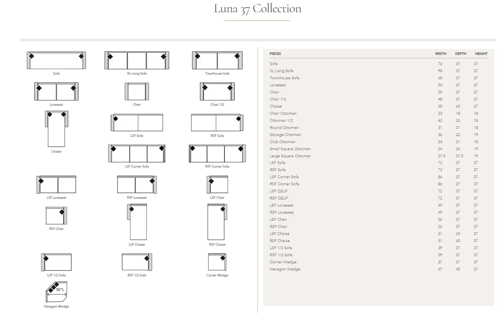The width and height of the screenshot is (504, 313).
Task: Click the Sofa furniture diagram
Action: [x=56, y=60]
